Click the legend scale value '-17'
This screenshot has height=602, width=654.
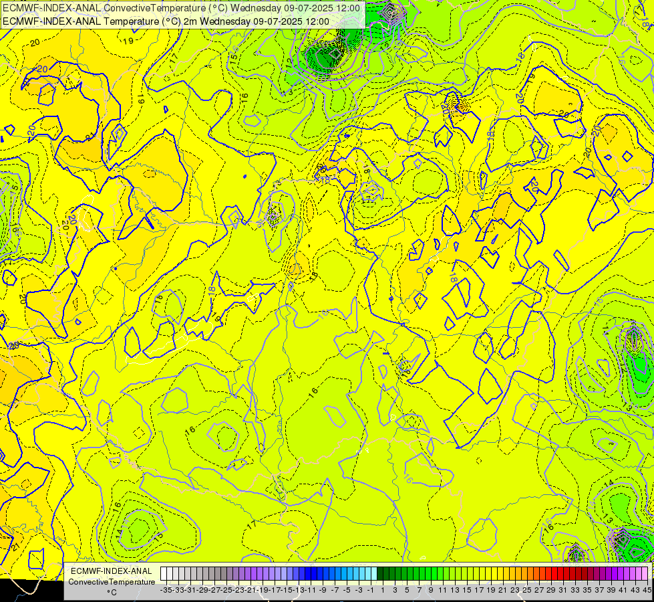275,590
